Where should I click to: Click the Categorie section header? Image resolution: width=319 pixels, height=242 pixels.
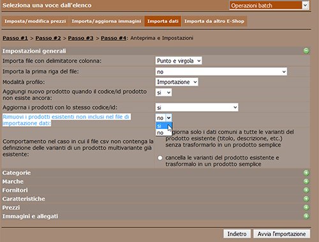pos(17,173)
